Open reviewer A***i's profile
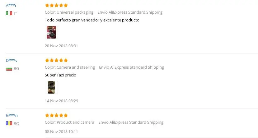258x138 pixels. point(11,5)
